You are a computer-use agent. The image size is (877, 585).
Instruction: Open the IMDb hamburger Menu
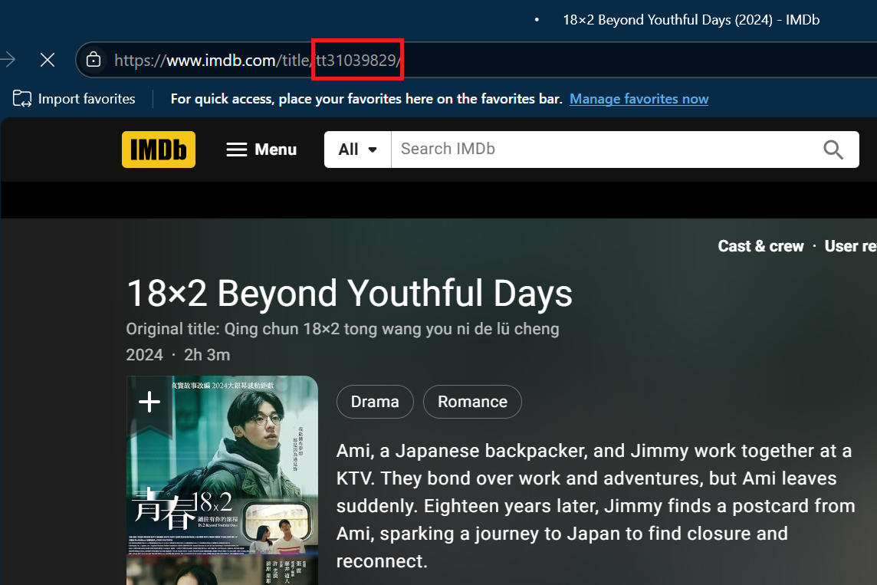click(261, 150)
